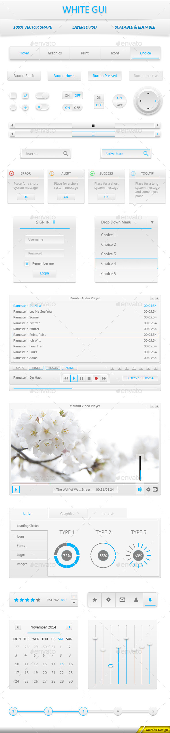Toggle the gray pill switch

coord(42,95)
